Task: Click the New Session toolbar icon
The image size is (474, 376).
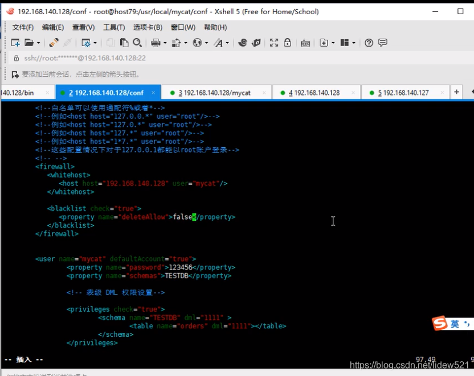Action: coord(15,43)
